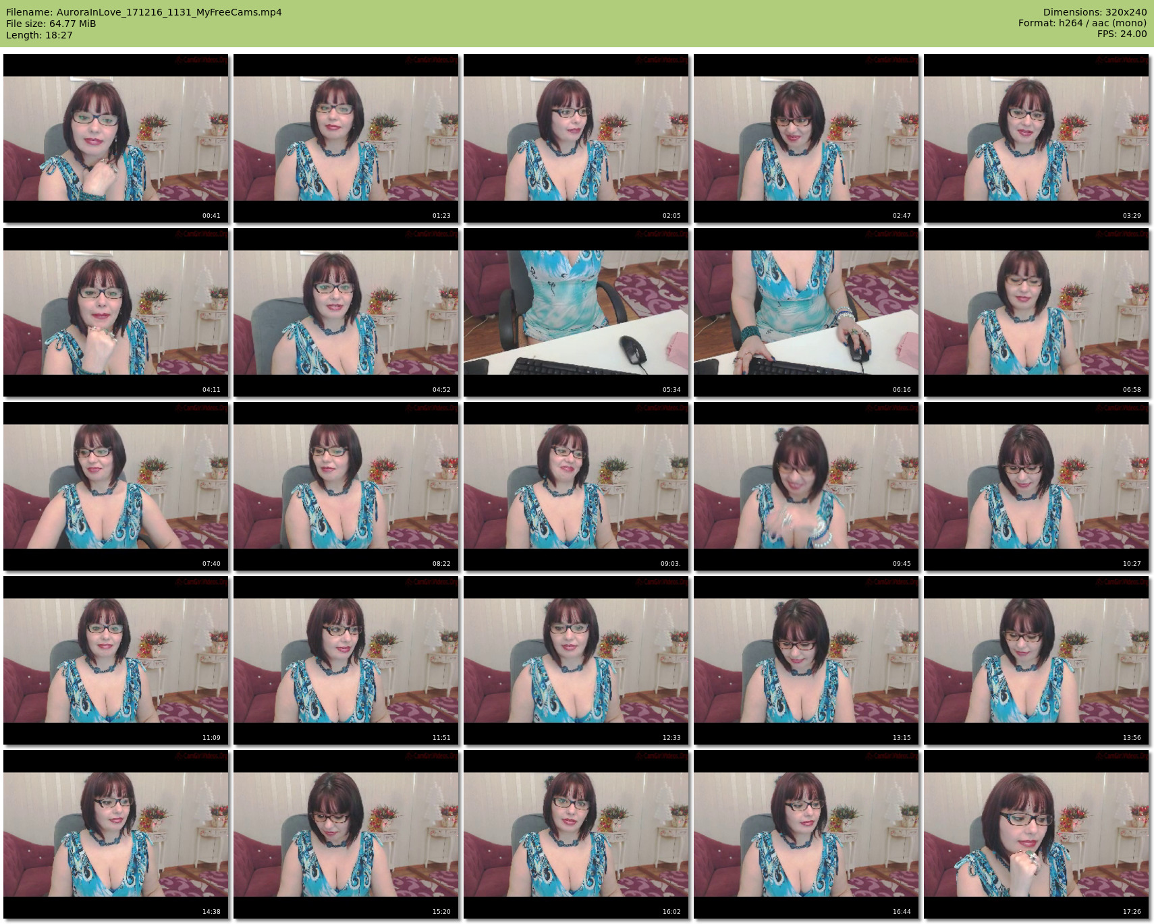Viewport: 1154px width, 924px height.
Task: Click the 06:16 thumbnail with hand on mouse
Action: [806, 312]
